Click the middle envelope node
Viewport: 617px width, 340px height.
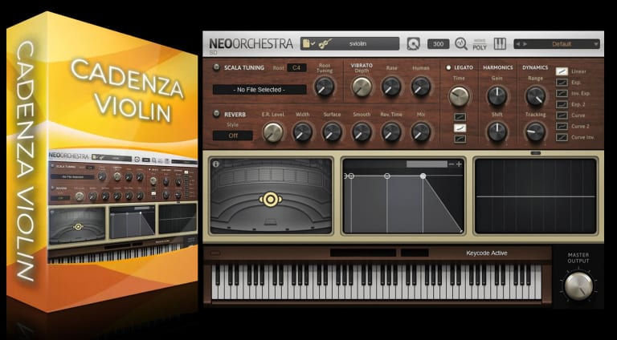(387, 176)
